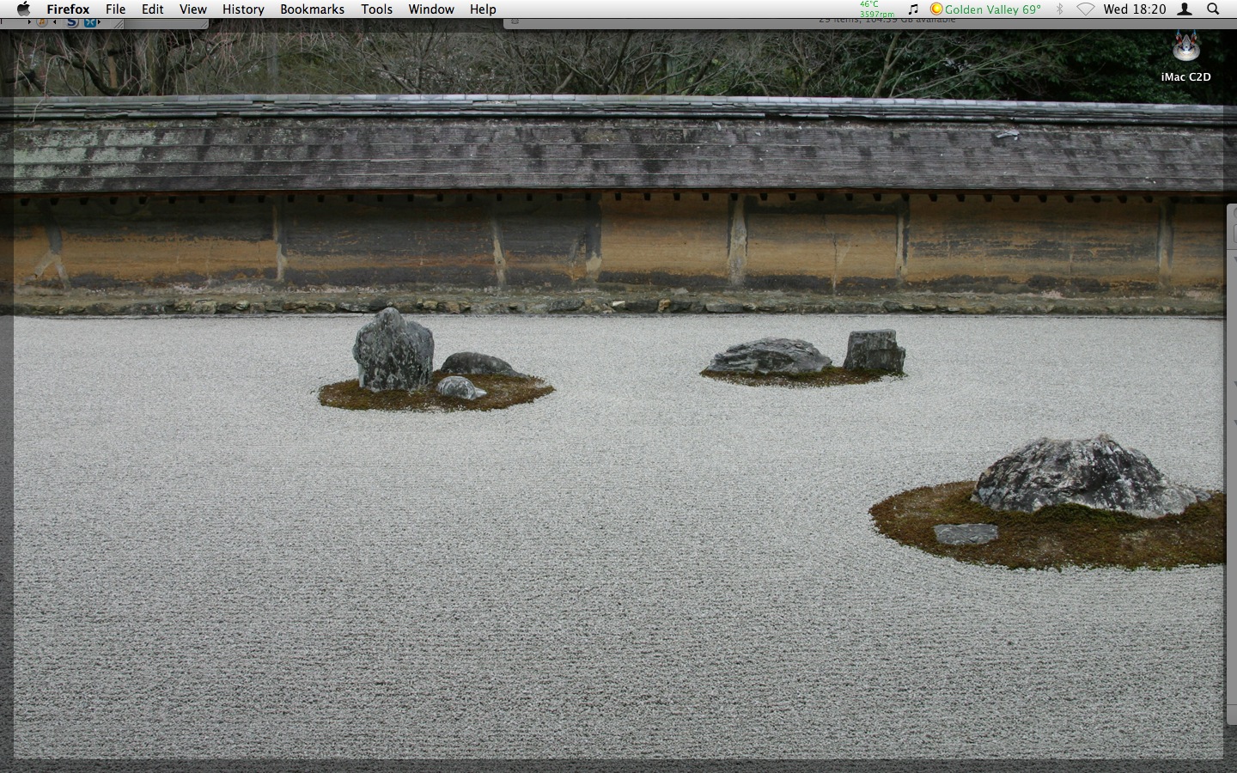This screenshot has height=773, width=1237.
Task: Open the Golden Valley weather status item
Action: (985, 9)
